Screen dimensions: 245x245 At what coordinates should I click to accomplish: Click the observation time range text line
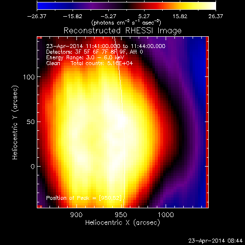(106, 46)
